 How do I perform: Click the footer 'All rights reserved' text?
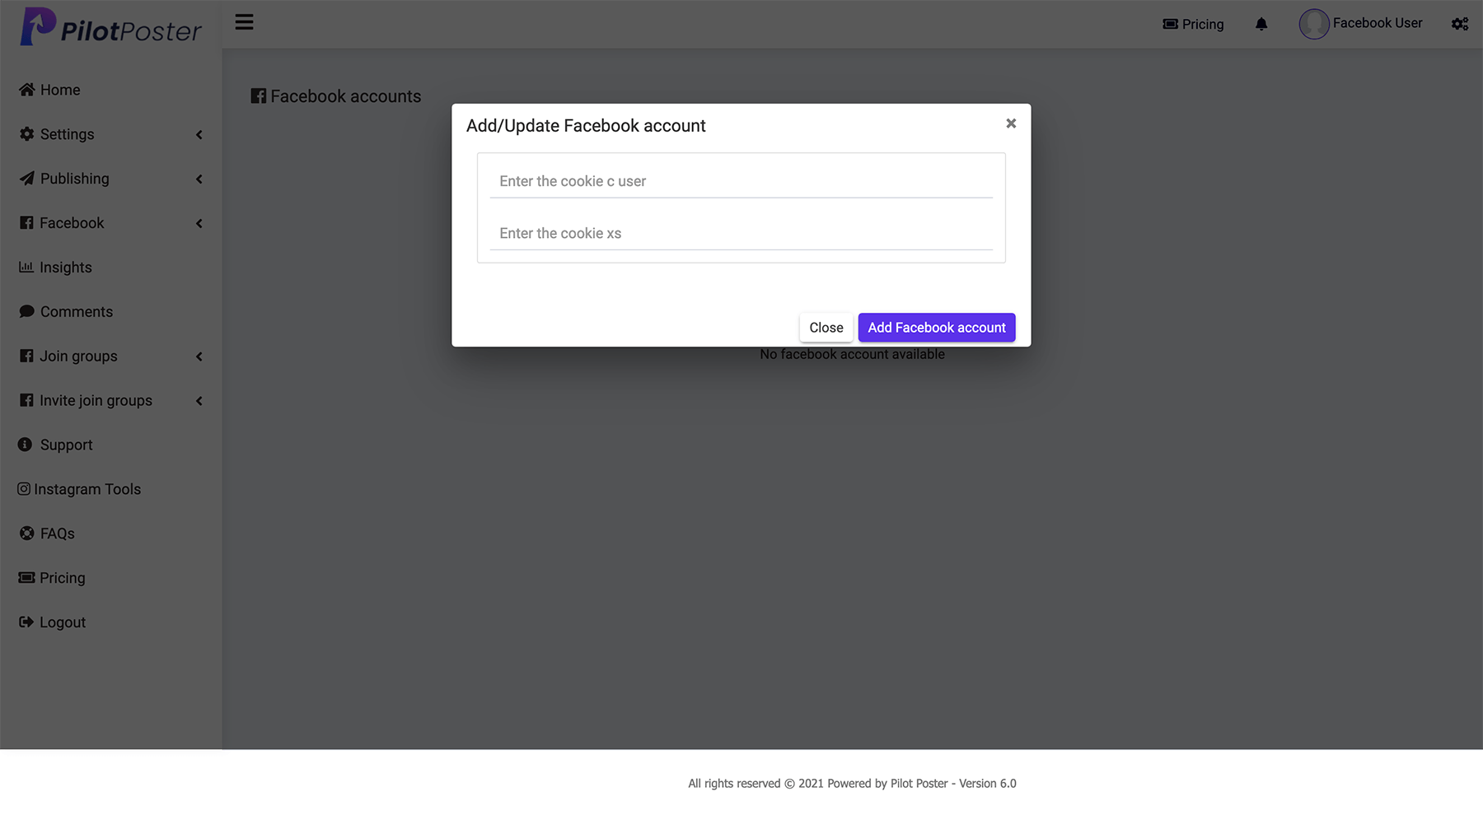(853, 784)
